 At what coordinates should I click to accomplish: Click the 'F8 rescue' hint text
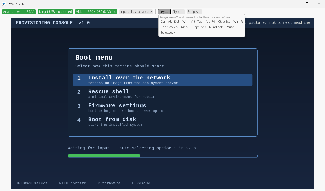click(140, 183)
